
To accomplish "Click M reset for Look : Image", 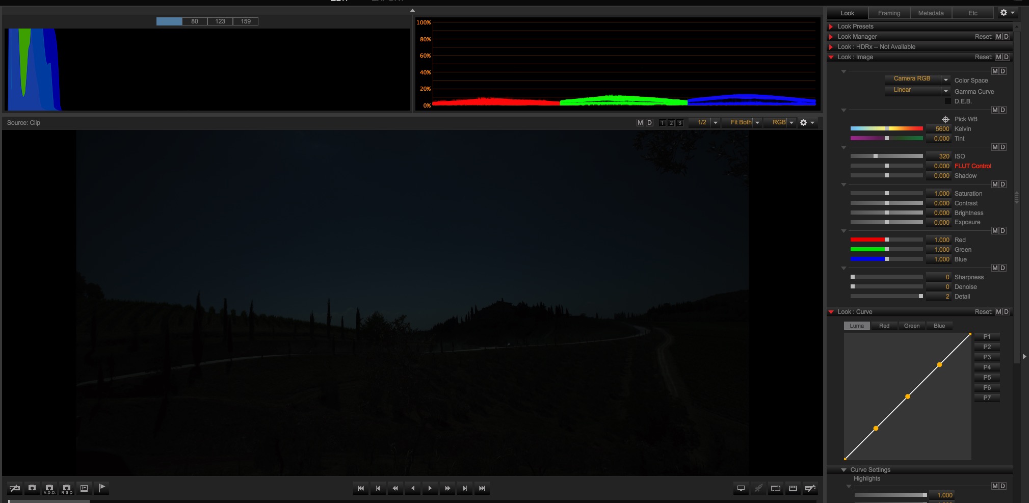I will (998, 57).
